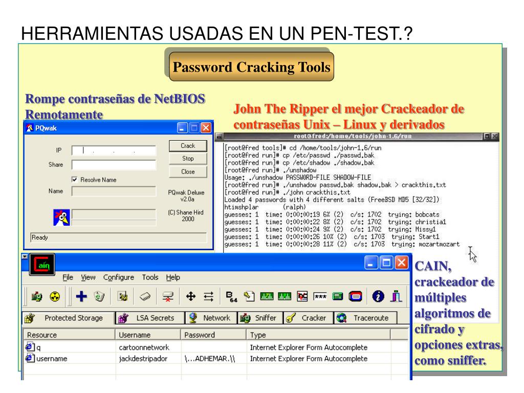Click terminal title 'root@fred:/home/tools/john-1.6/run'
The height and width of the screenshot is (393, 524).
[353, 136]
